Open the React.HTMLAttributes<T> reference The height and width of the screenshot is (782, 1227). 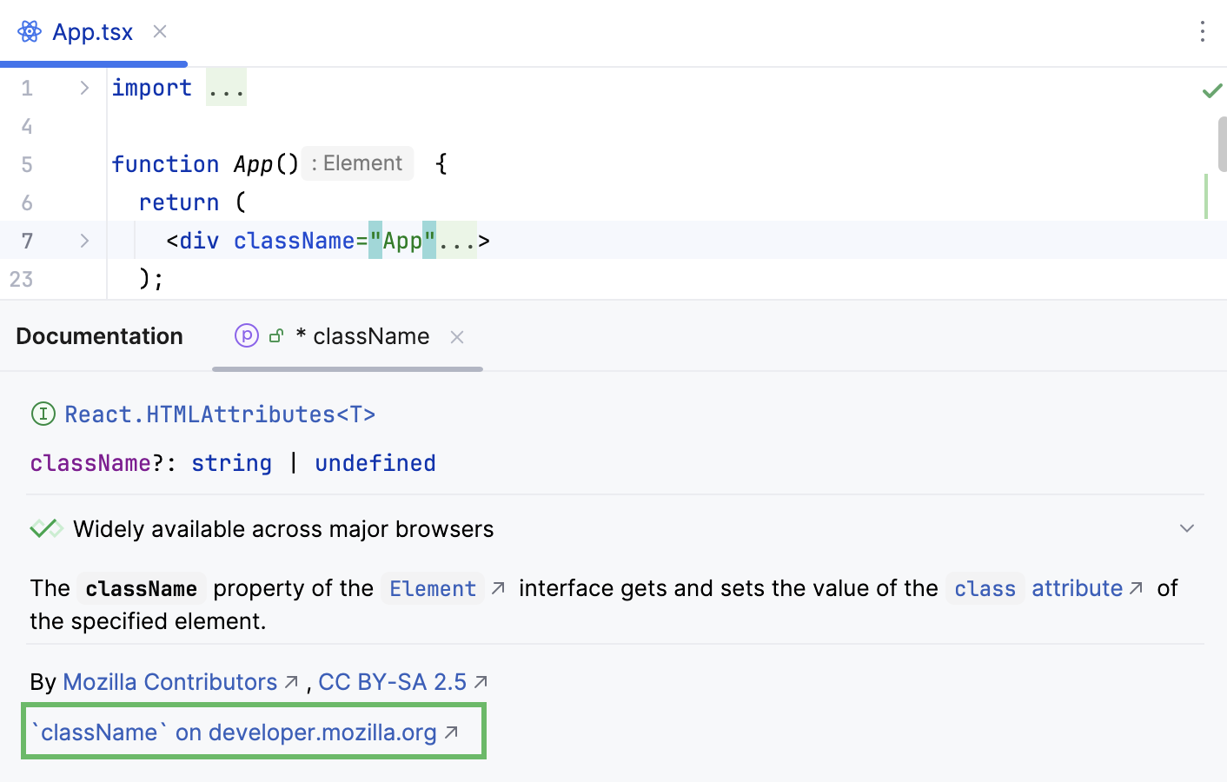tap(220, 414)
